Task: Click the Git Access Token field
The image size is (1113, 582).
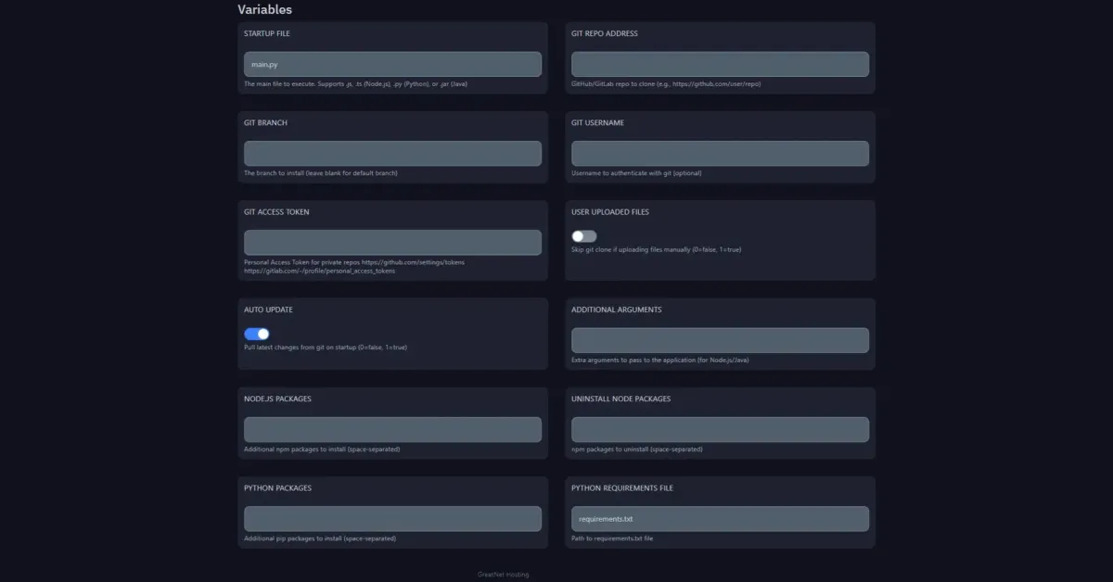Action: (x=392, y=242)
